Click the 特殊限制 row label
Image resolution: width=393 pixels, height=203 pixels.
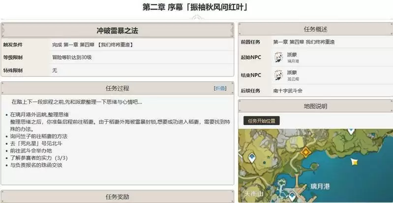pos(13,71)
